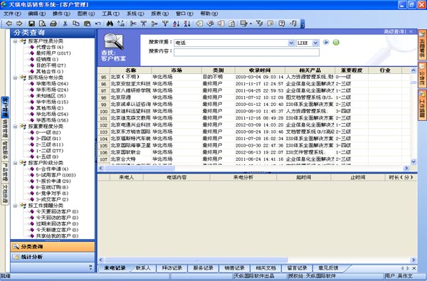427x281 pixels.
Task: Click the print toolbar icon
Action: coord(53,23)
